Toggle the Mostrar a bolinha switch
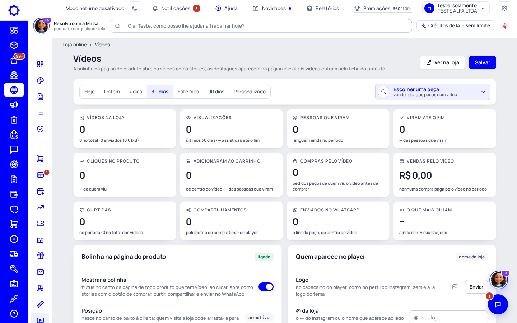This screenshot has width=517, height=323. tap(266, 287)
